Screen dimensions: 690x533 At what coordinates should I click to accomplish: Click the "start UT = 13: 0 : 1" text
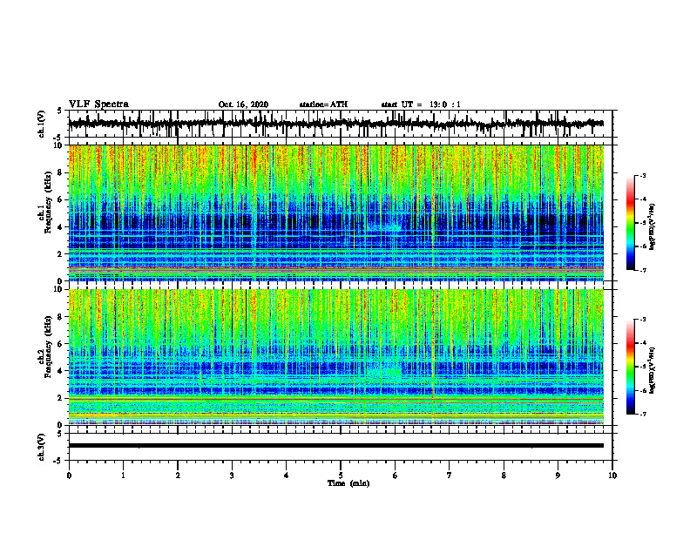click(421, 105)
